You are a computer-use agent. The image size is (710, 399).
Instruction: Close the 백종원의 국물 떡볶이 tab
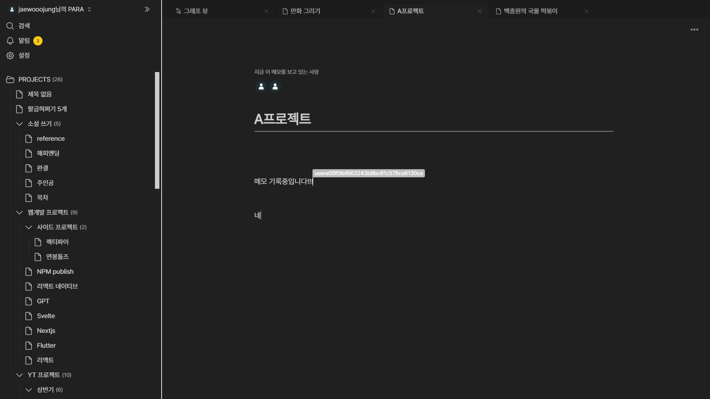pyautogui.click(x=586, y=11)
